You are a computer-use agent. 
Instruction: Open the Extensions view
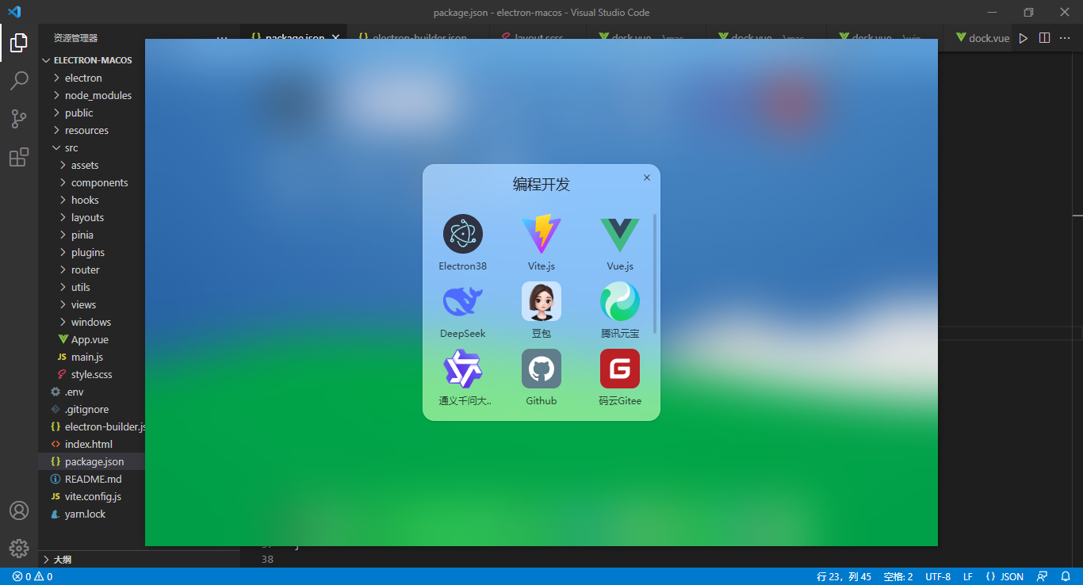pyautogui.click(x=19, y=157)
